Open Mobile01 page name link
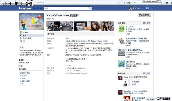This screenshot has height=101, width=172. coord(130,27)
